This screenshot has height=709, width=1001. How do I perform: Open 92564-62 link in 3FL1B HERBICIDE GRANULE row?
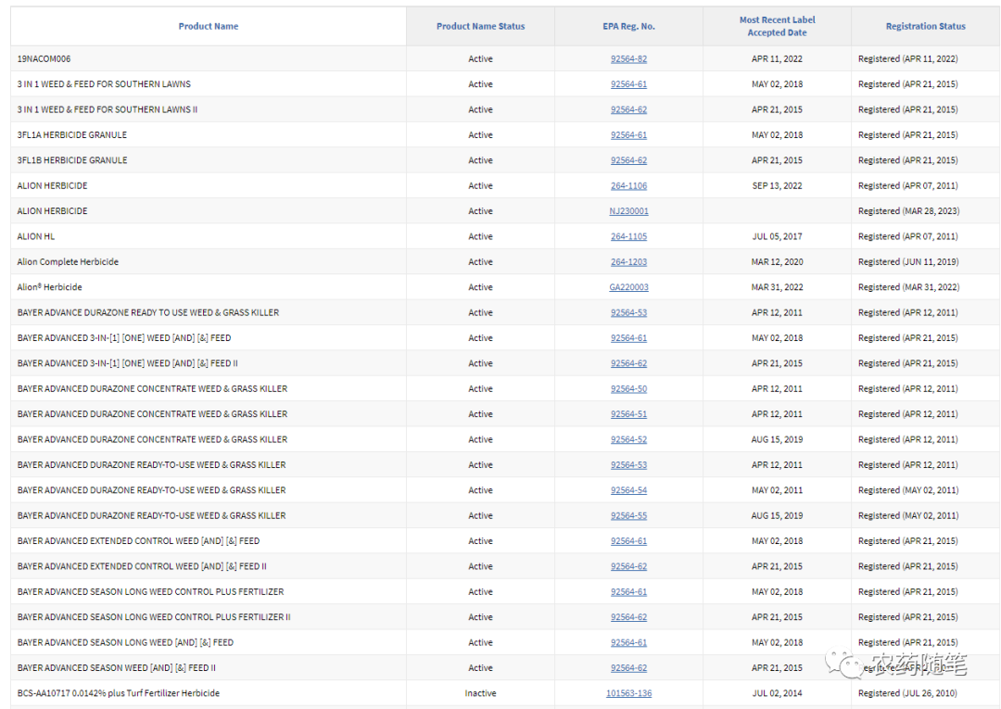628,160
